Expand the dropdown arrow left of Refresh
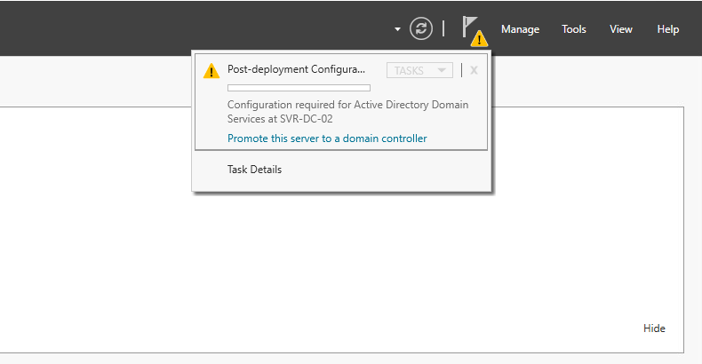Viewport: 702px width, 364px height. coord(397,29)
